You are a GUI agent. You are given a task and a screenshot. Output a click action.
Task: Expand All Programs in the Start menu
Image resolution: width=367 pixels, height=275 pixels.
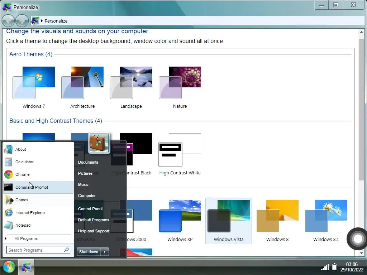(38, 238)
